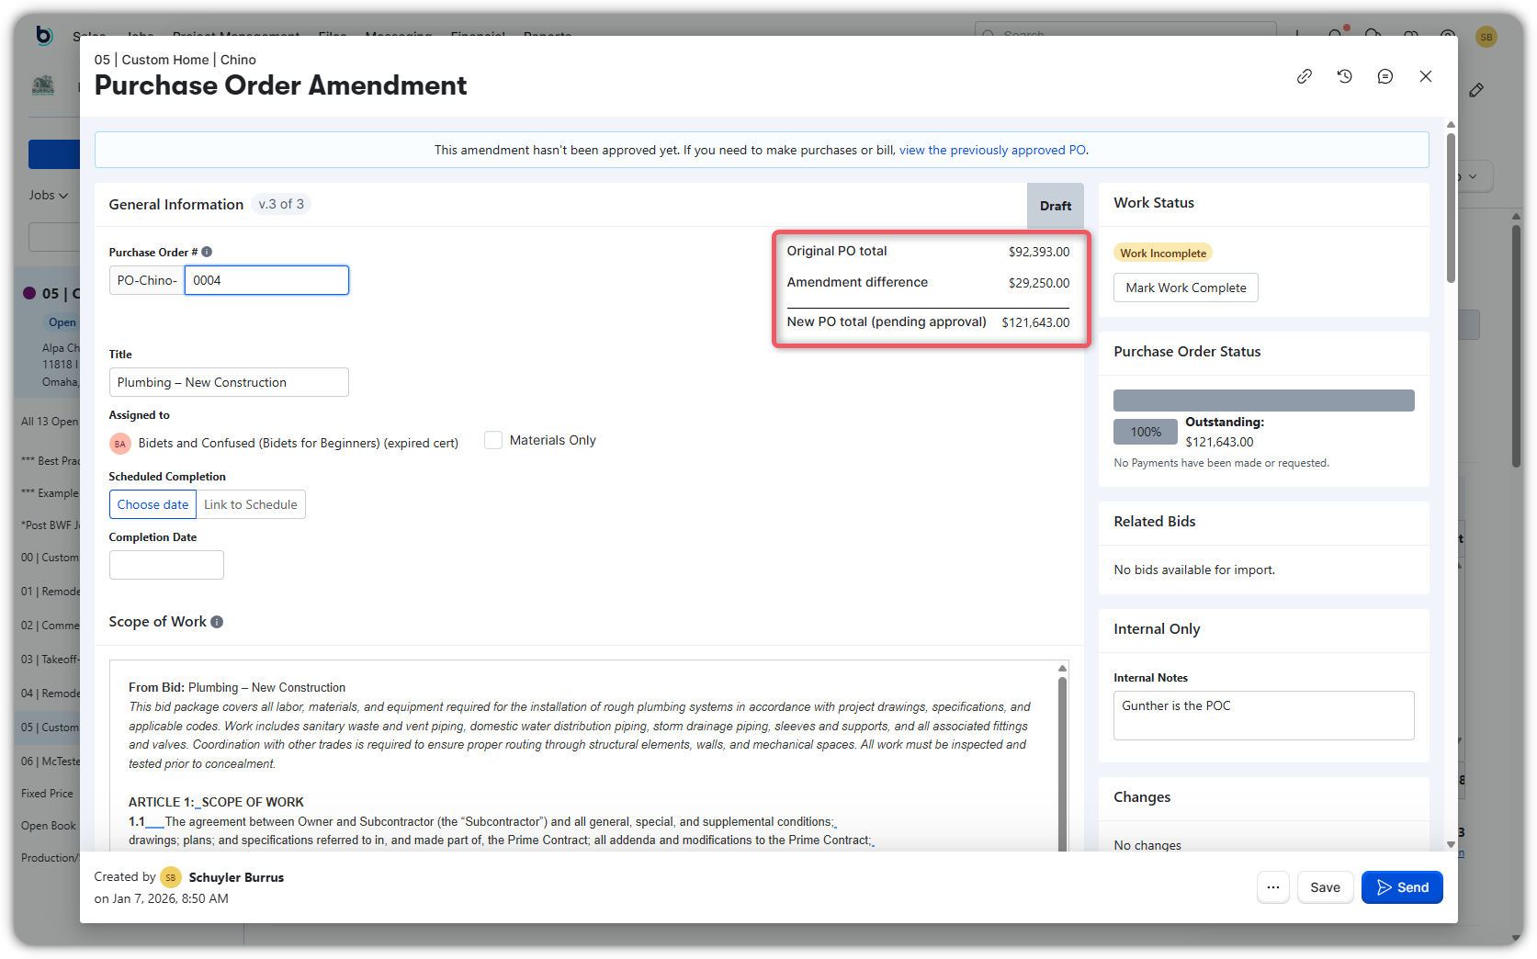The image size is (1537, 959).
Task: Open the three-dot more options button
Action: (x=1272, y=887)
